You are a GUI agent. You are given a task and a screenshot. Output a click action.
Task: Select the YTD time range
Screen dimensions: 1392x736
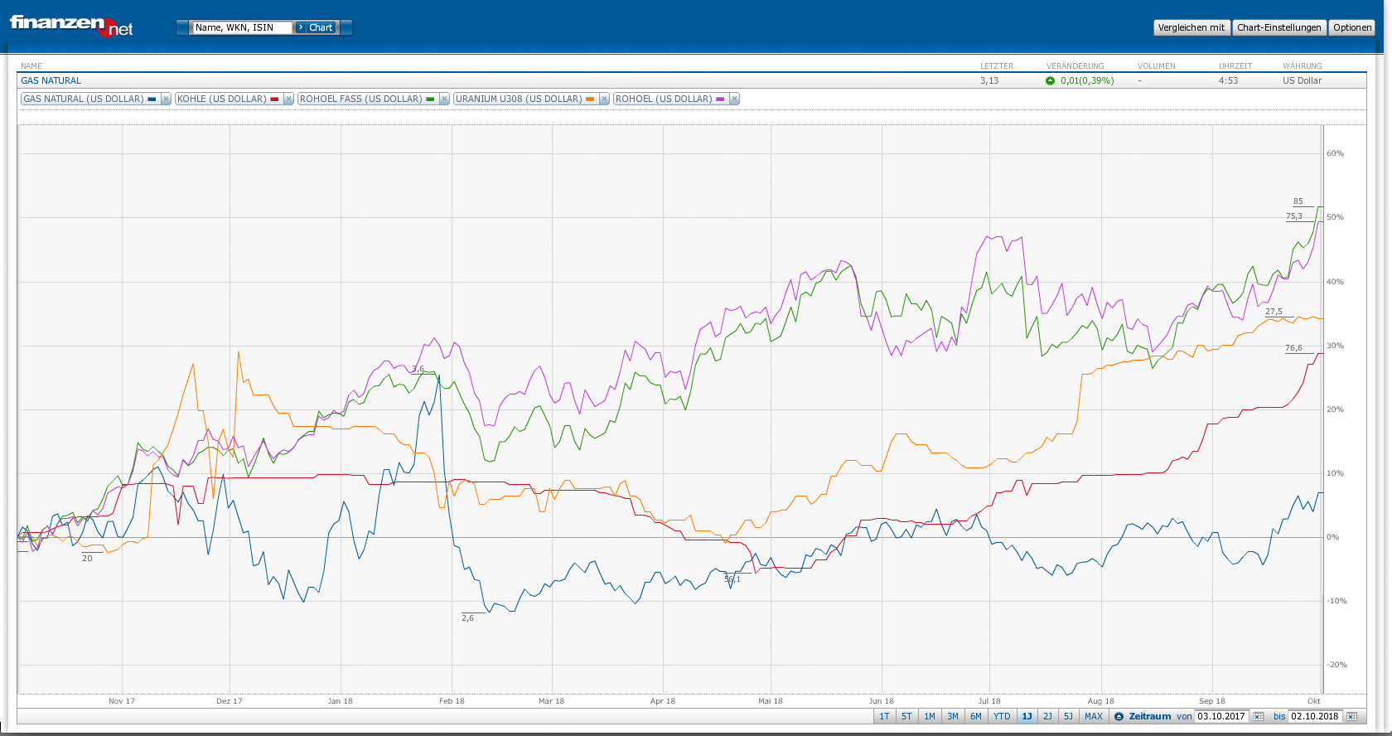point(1003,717)
